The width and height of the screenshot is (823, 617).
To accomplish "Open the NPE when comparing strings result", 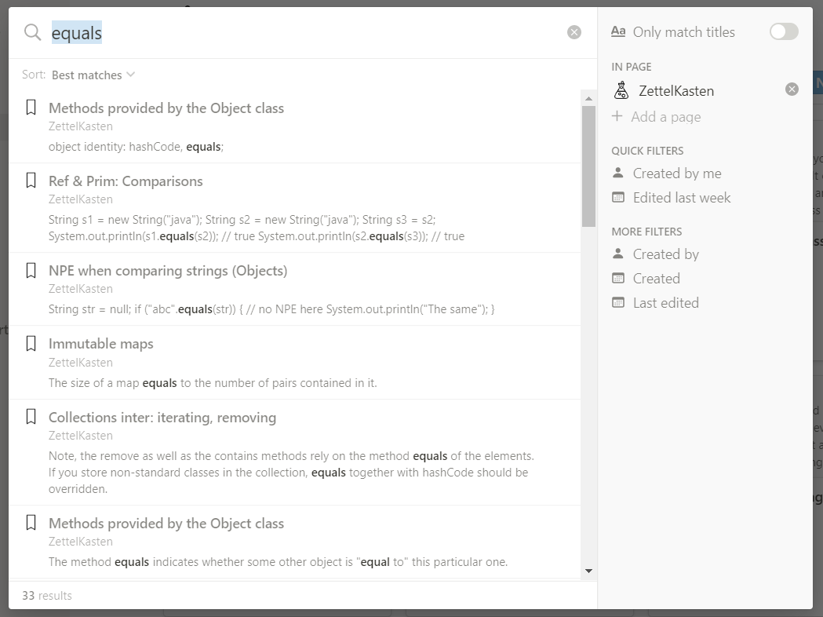I will [x=168, y=271].
